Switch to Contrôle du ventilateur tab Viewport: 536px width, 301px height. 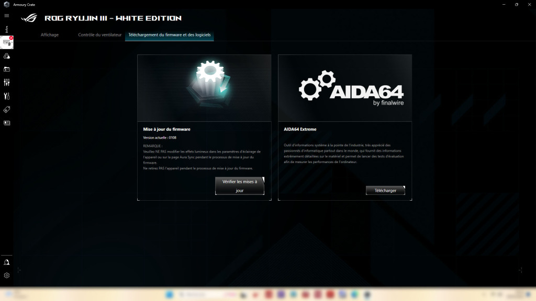coord(99,35)
